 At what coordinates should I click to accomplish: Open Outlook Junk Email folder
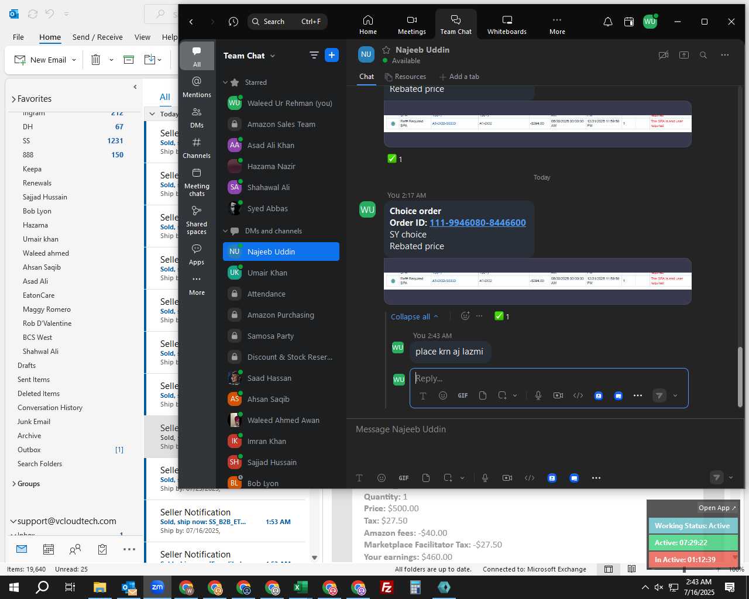click(34, 422)
